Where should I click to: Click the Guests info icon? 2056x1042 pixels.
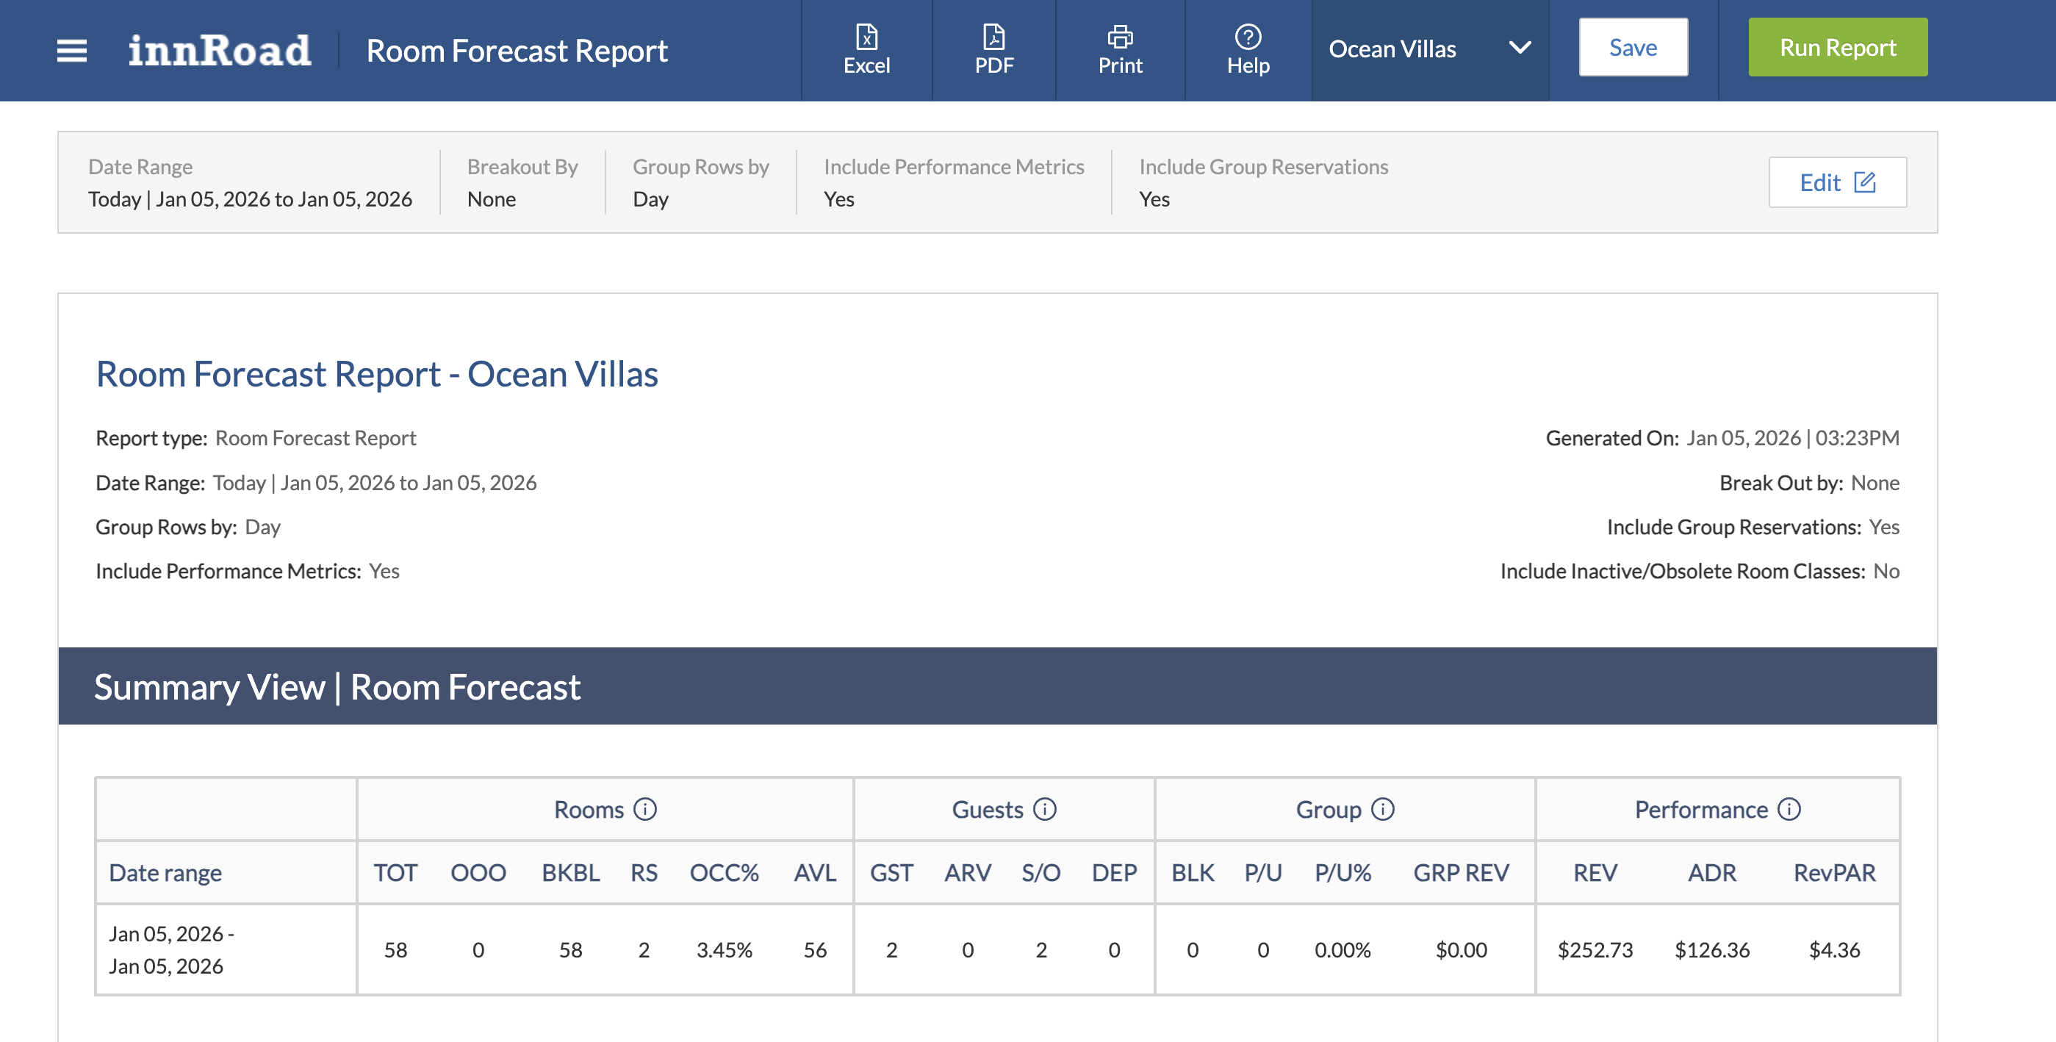click(x=1044, y=809)
